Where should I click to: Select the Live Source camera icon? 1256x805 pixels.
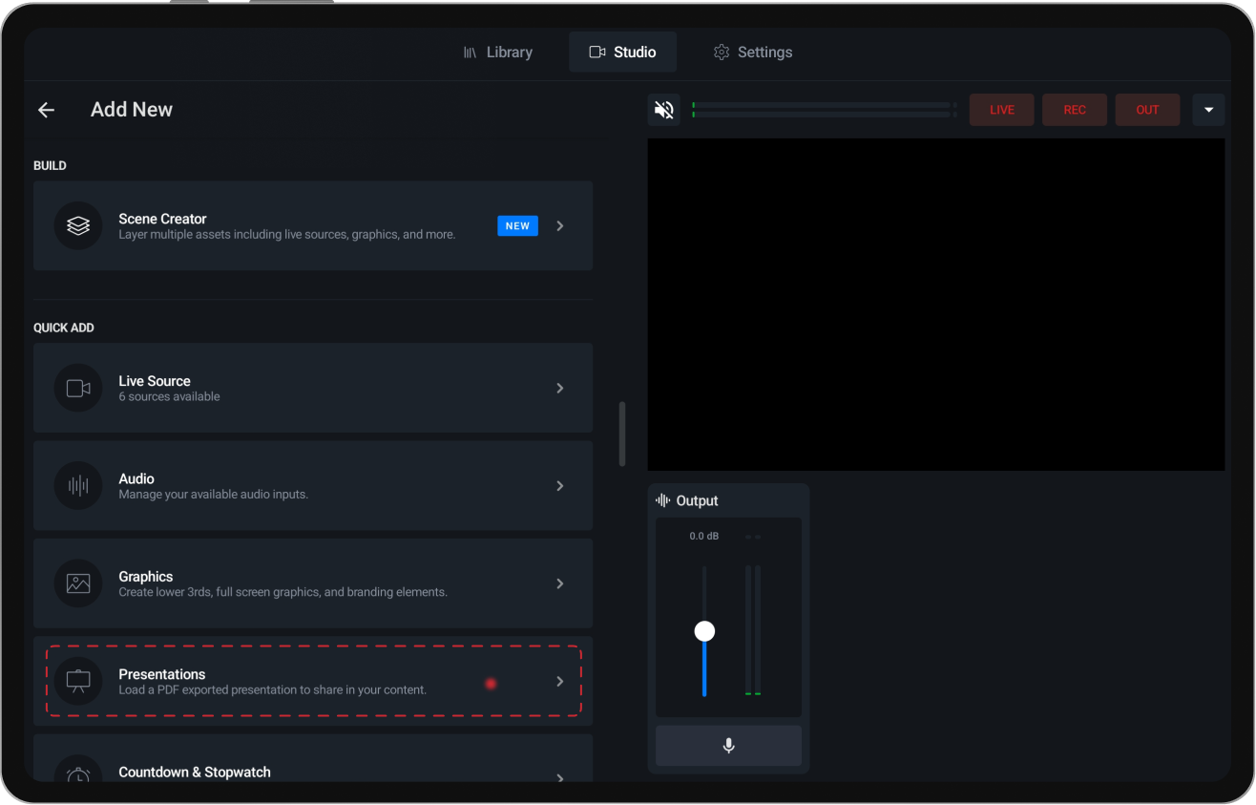click(77, 388)
